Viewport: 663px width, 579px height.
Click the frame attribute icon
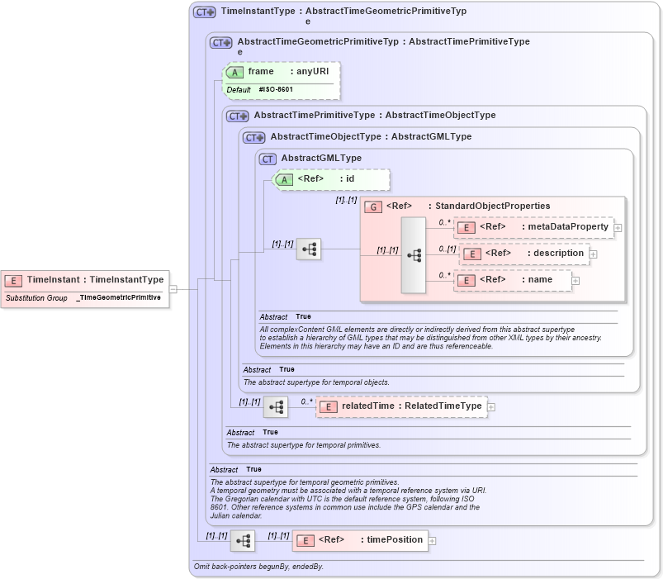[234, 72]
